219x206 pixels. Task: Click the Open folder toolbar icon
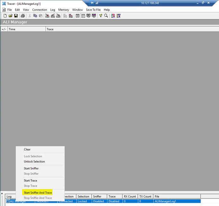[x=10, y=16]
